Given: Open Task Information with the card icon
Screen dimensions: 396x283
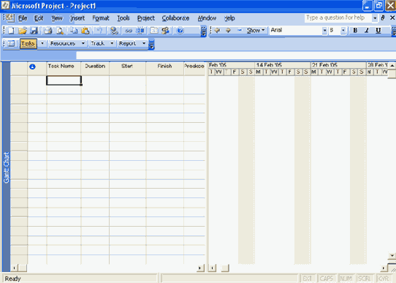Looking at the screenshot, I should (153, 31).
